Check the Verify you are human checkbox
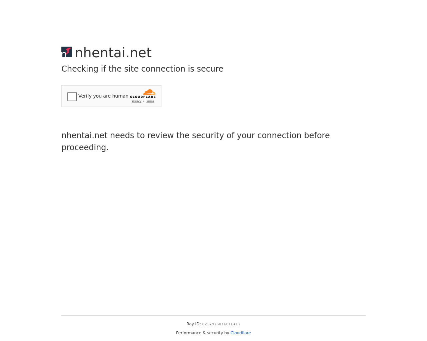 tap(72, 97)
